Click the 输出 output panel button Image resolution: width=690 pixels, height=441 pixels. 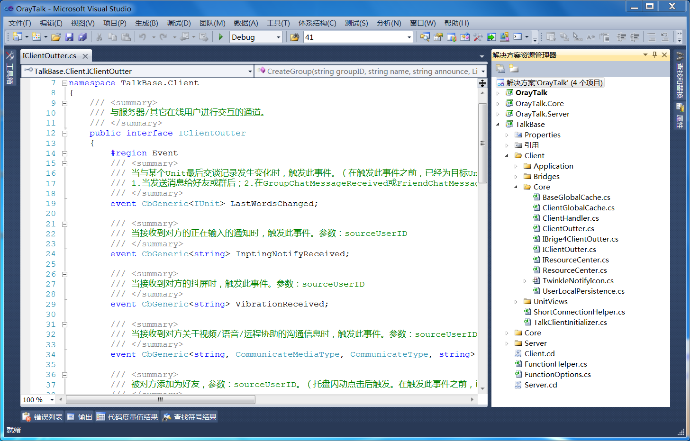[80, 417]
